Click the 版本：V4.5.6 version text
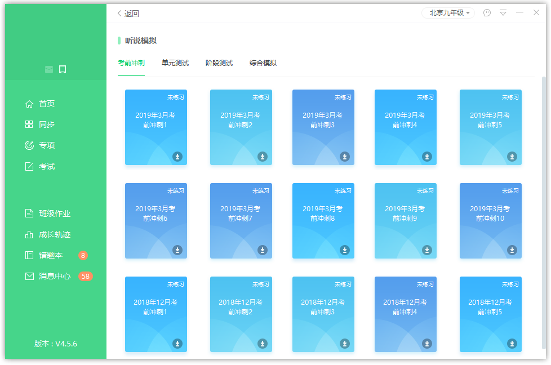 click(56, 344)
